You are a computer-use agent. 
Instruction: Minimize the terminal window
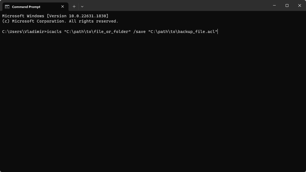pos(274,5)
